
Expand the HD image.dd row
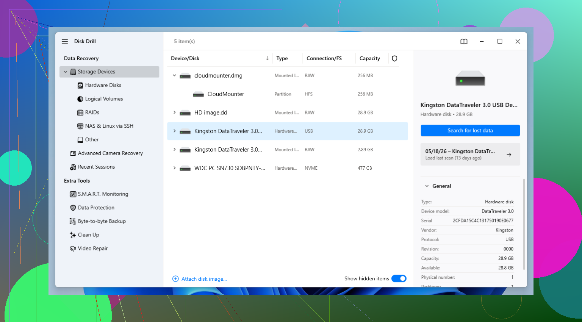pyautogui.click(x=174, y=113)
